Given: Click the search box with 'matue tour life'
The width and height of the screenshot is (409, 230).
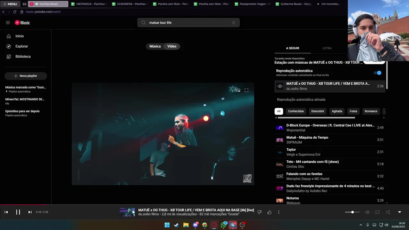Looking at the screenshot, I should coord(189,23).
